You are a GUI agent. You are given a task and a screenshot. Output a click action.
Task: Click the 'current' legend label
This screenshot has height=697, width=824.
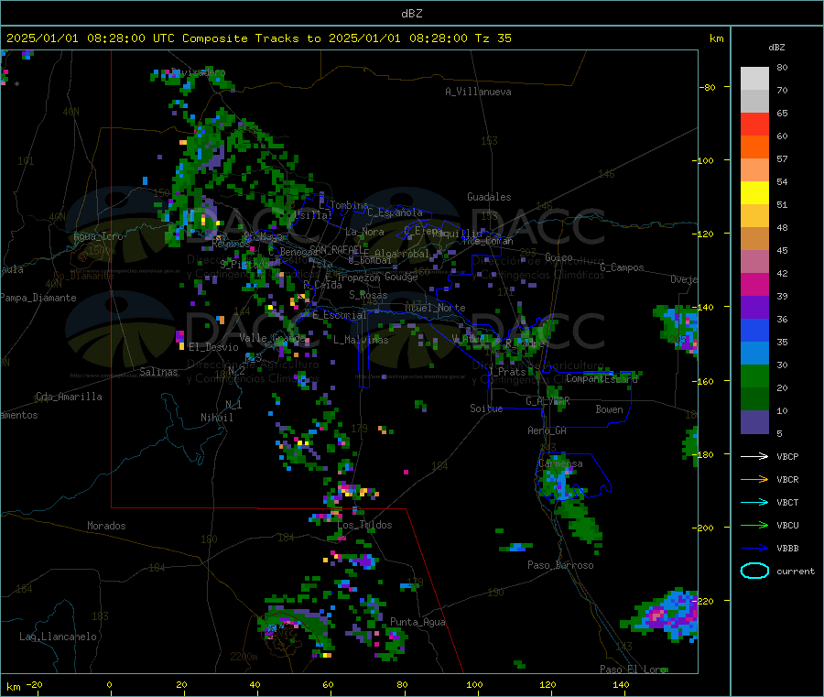795,571
